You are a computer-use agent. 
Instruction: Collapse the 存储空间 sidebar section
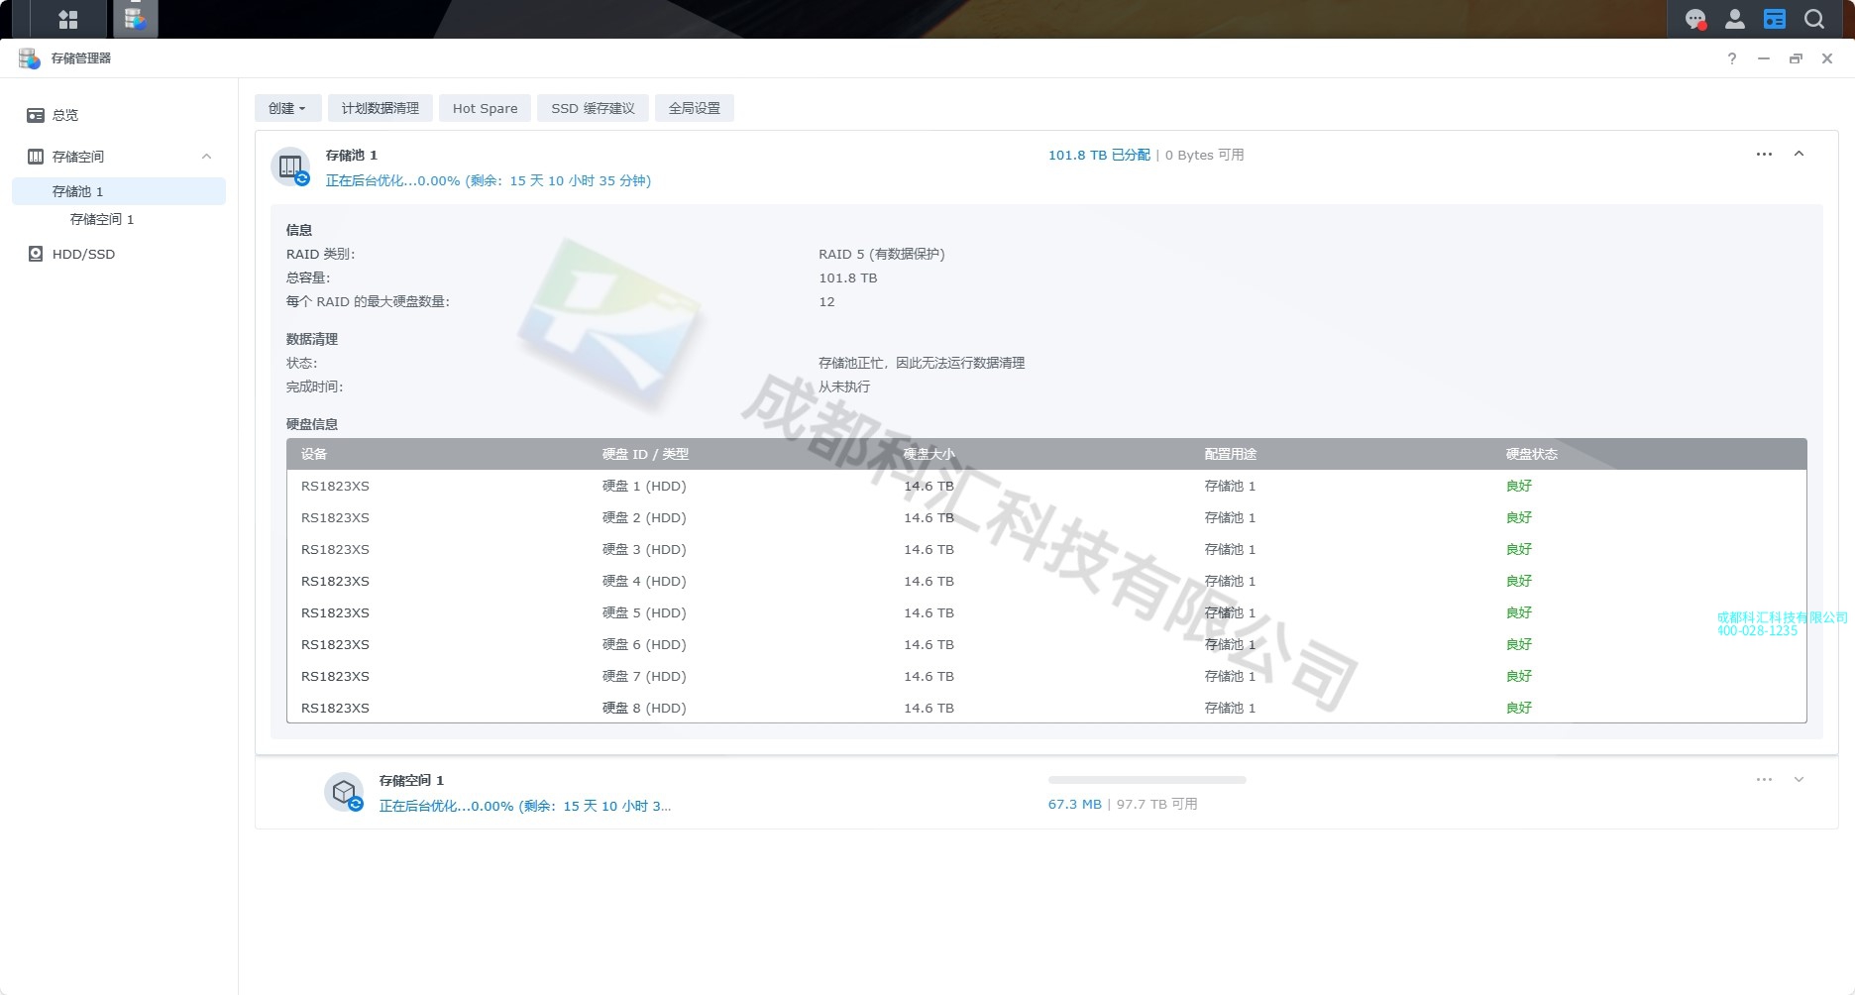(x=206, y=157)
